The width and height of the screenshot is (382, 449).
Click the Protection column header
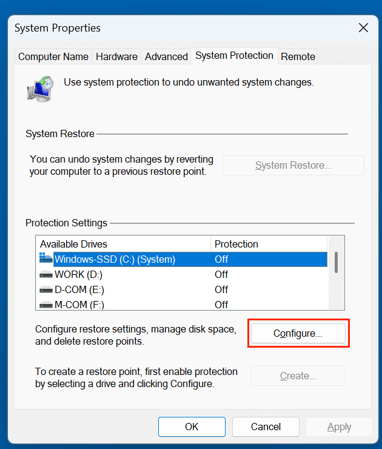pyautogui.click(x=269, y=244)
